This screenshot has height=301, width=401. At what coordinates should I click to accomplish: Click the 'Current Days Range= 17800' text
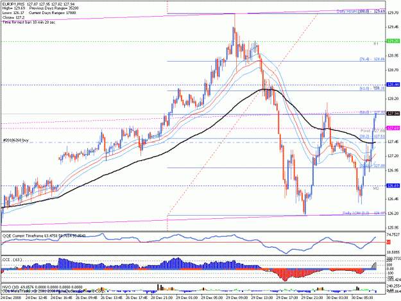pyautogui.click(x=52, y=13)
